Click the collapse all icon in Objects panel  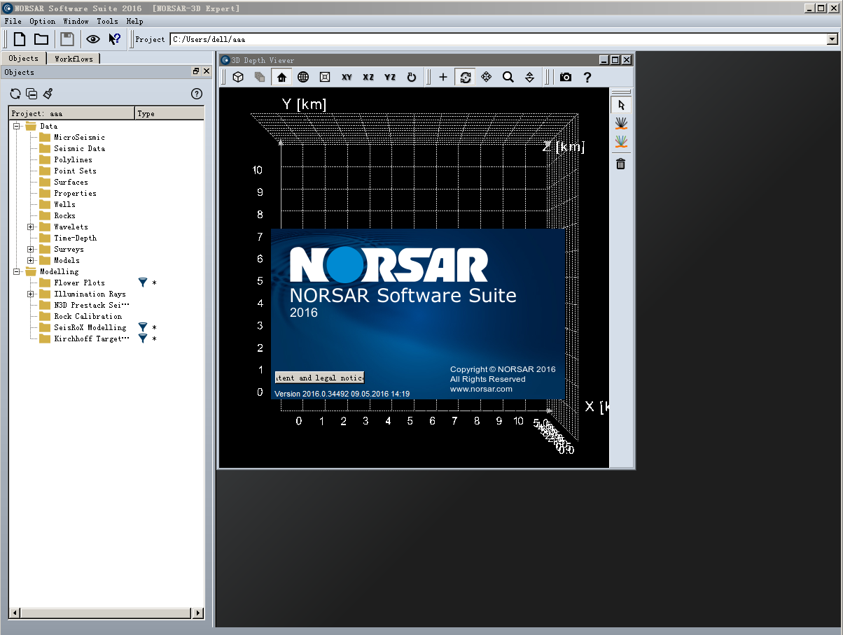(32, 94)
